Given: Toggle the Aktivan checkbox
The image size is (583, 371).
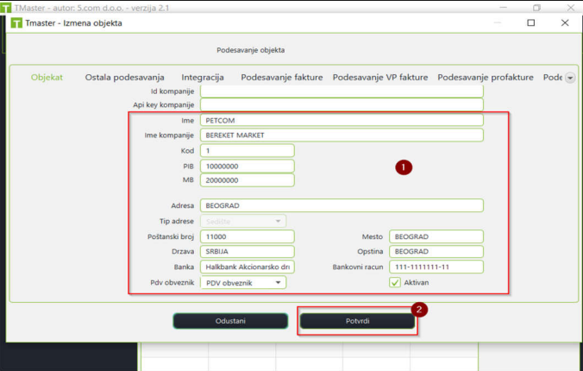Looking at the screenshot, I should [394, 282].
